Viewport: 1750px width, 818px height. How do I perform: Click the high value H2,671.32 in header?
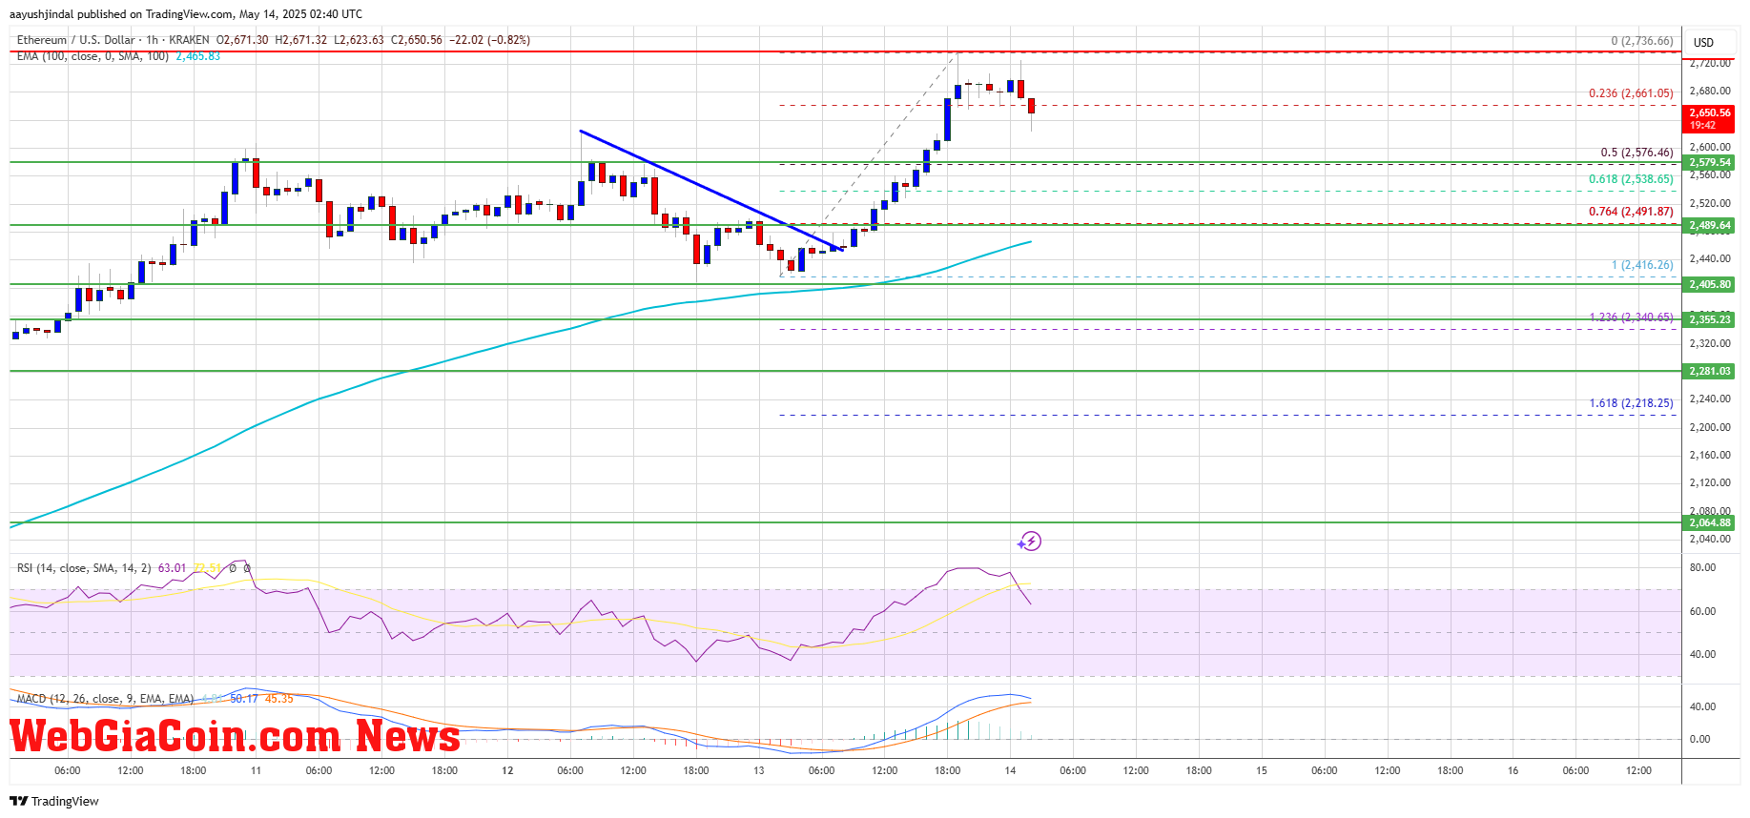pyautogui.click(x=300, y=40)
